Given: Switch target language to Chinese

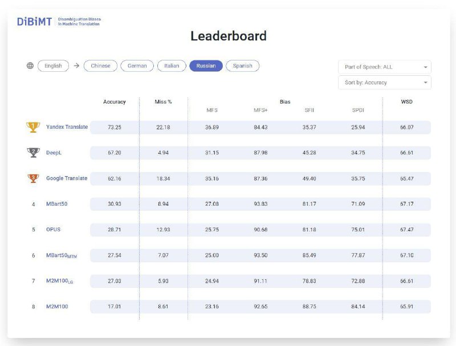Looking at the screenshot, I should pos(100,66).
